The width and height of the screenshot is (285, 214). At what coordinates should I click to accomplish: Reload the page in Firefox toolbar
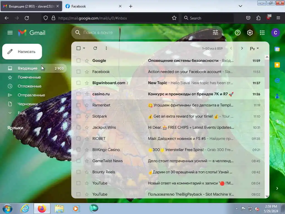(x=27, y=18)
